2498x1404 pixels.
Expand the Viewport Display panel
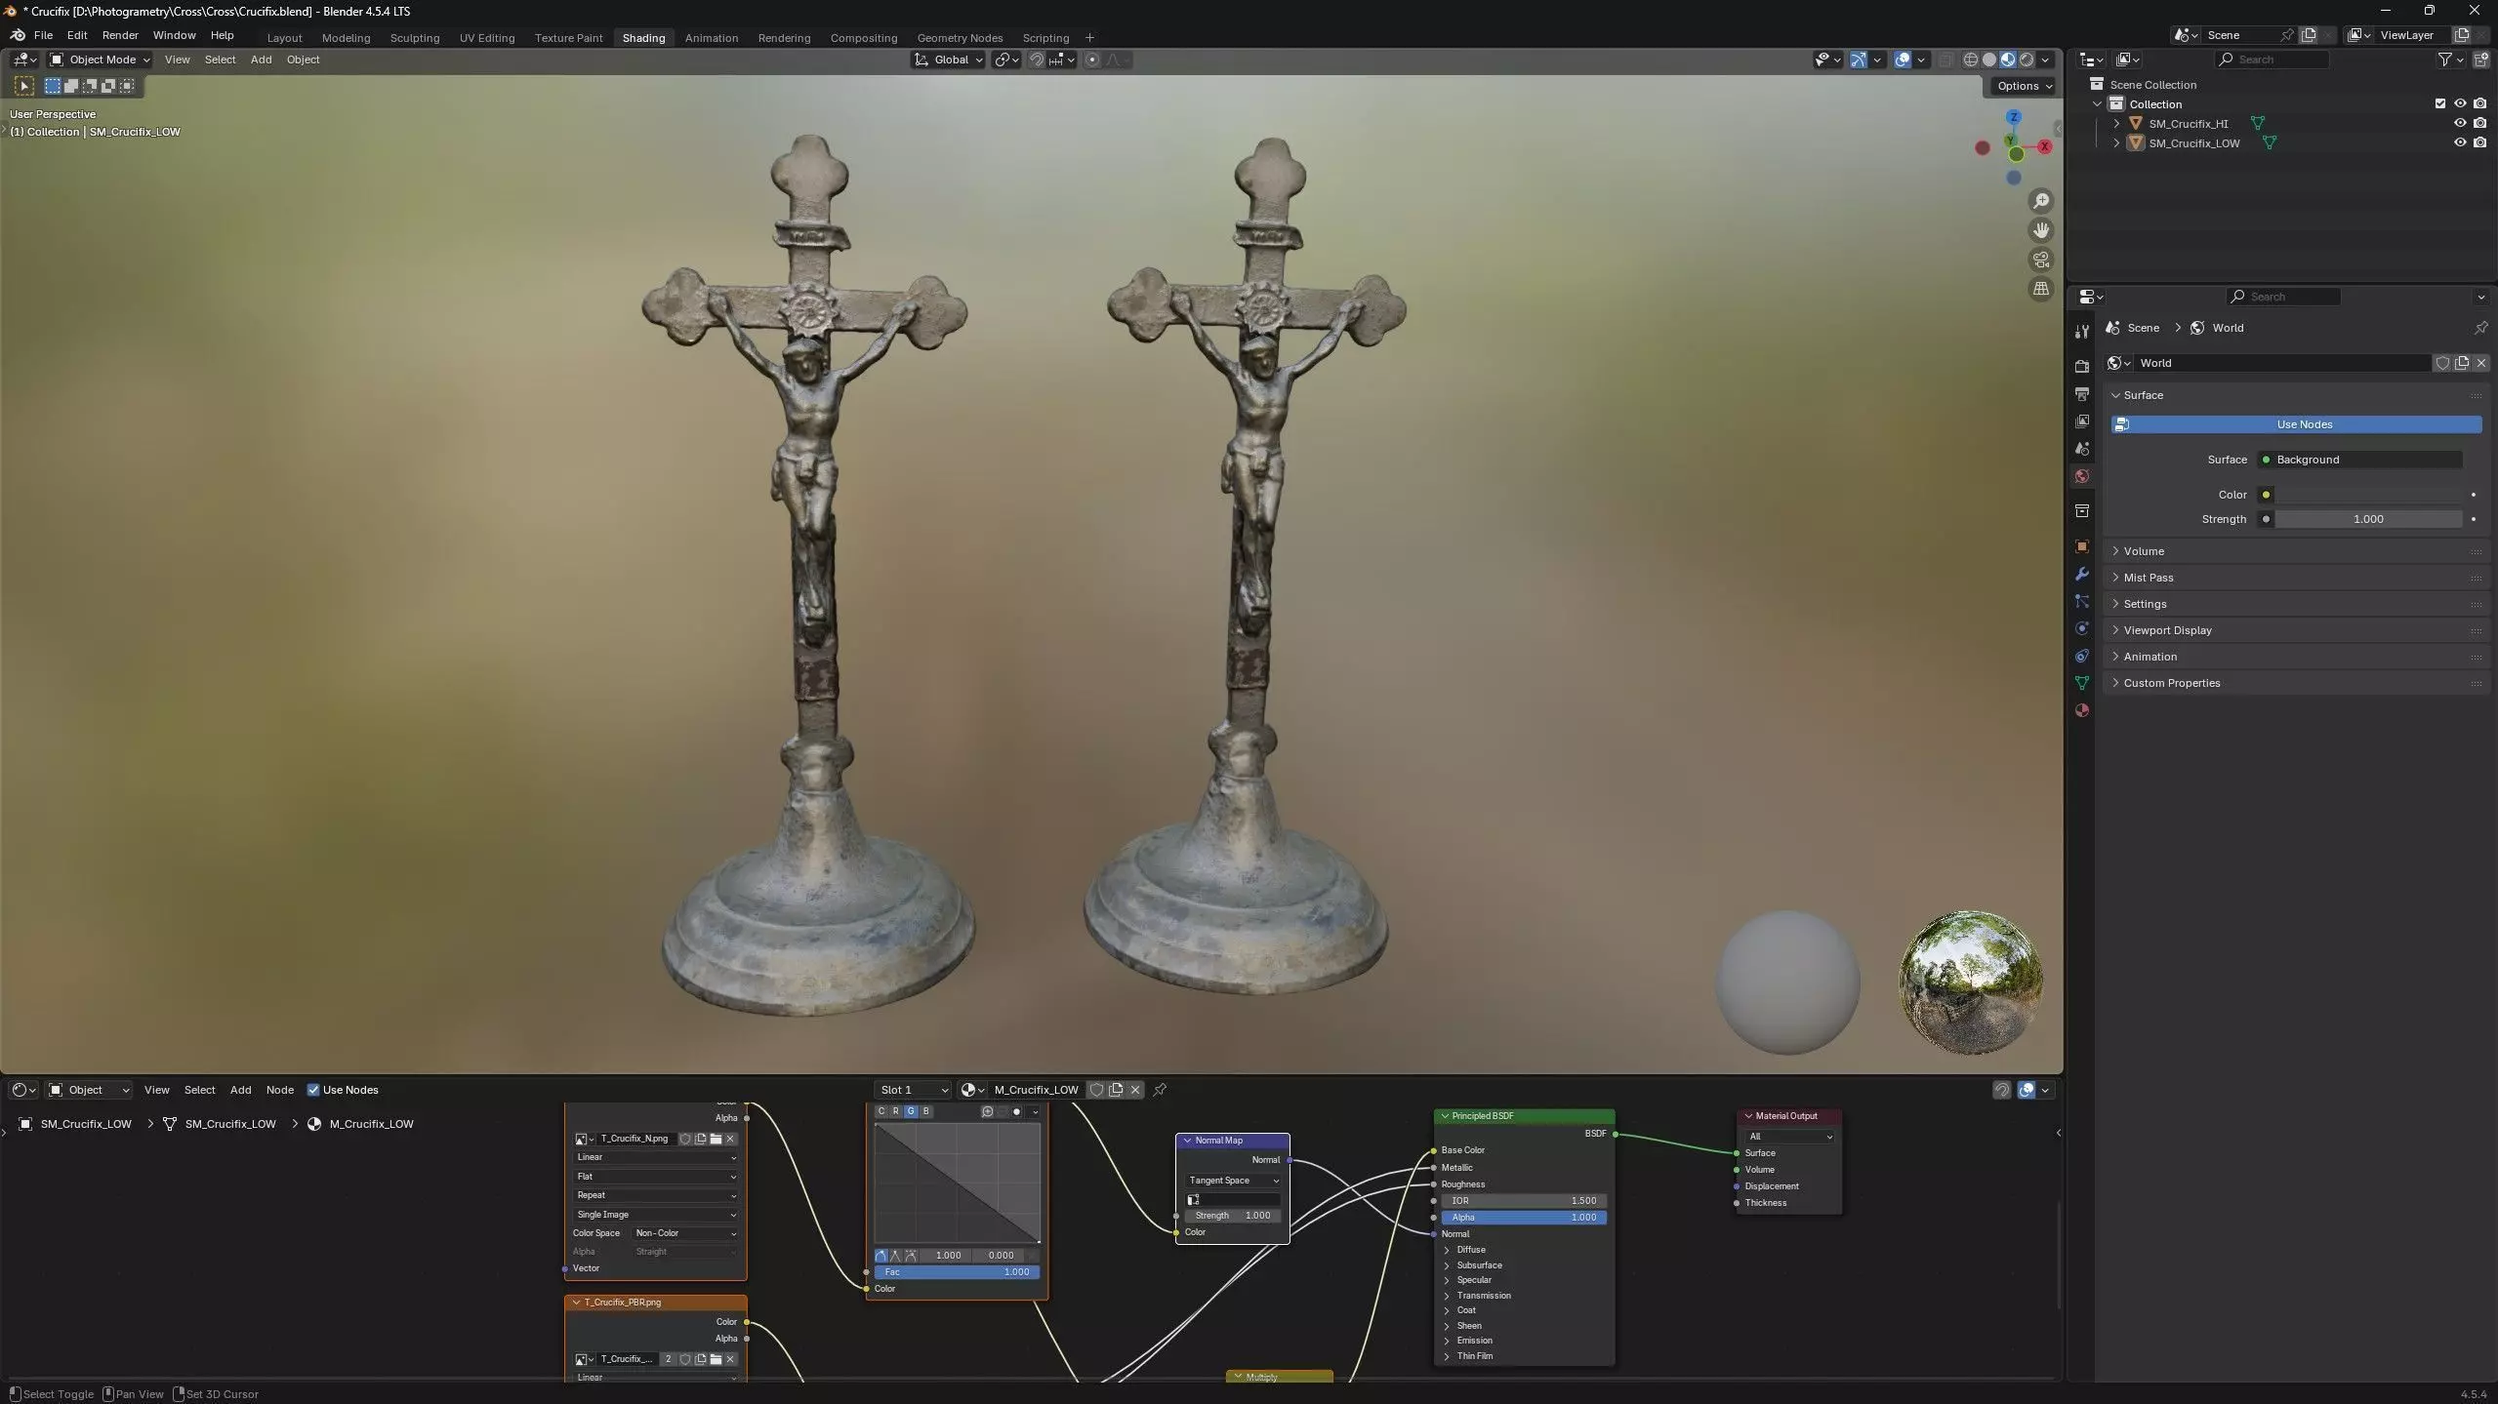click(2167, 630)
